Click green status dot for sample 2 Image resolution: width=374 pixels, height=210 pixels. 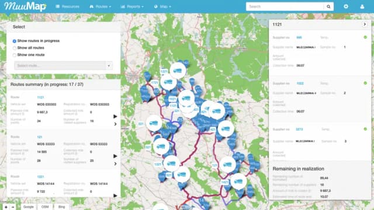tap(365, 83)
